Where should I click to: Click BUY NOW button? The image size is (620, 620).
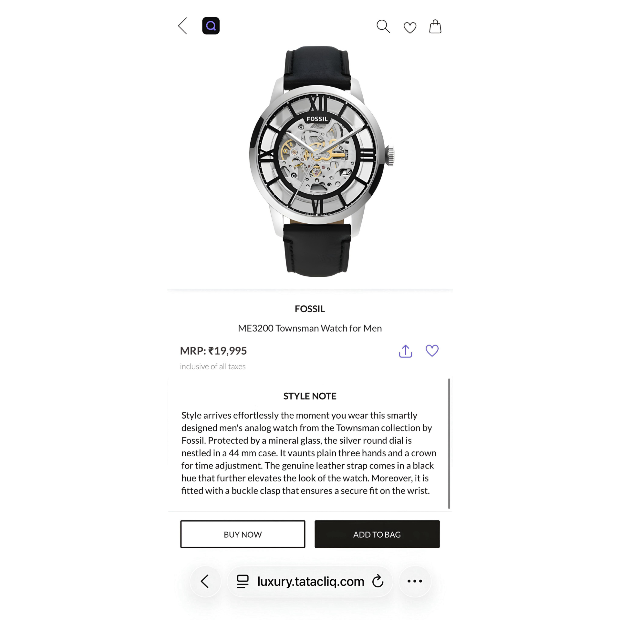243,534
